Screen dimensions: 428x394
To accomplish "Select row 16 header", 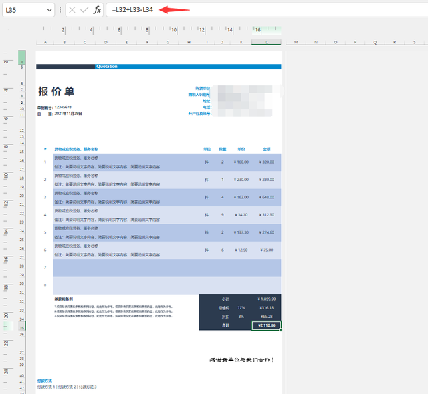I will pos(22,160).
